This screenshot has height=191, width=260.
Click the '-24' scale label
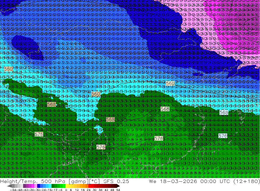tap(43, 190)
